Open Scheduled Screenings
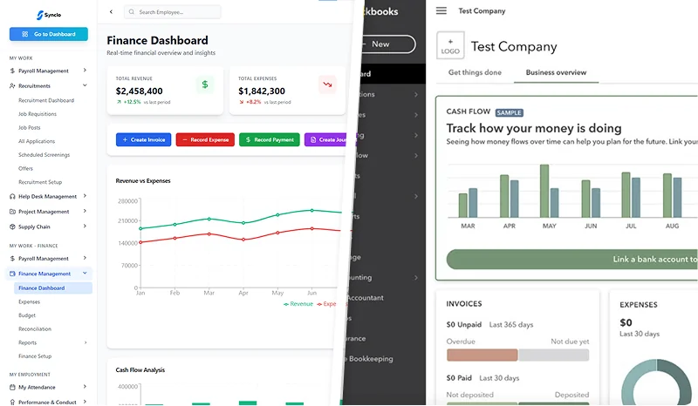Viewport: 698px width, 406px height. (44, 155)
